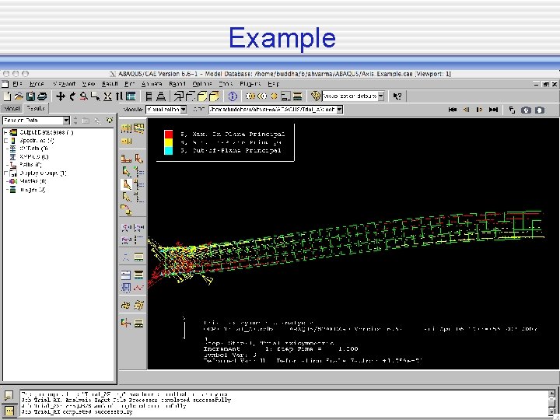Open the Viewport menu

(x=65, y=84)
